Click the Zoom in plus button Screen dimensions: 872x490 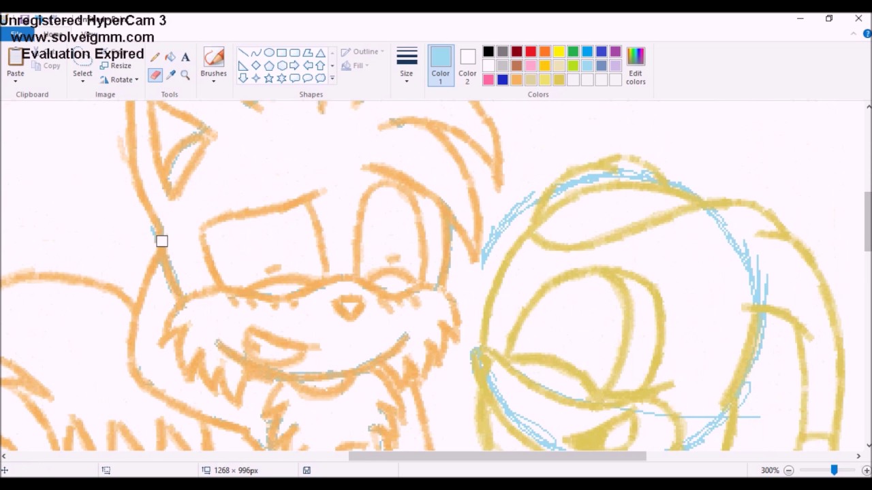[867, 470]
